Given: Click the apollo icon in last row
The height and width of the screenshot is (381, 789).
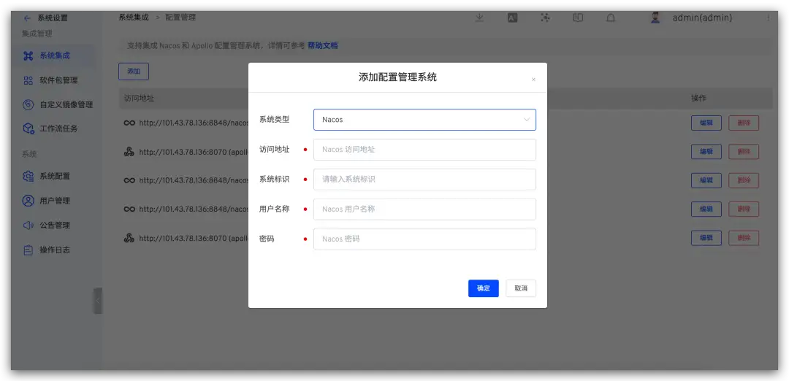Looking at the screenshot, I should point(129,238).
